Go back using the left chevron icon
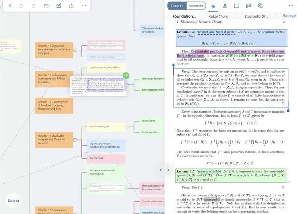 (x=10, y=6)
